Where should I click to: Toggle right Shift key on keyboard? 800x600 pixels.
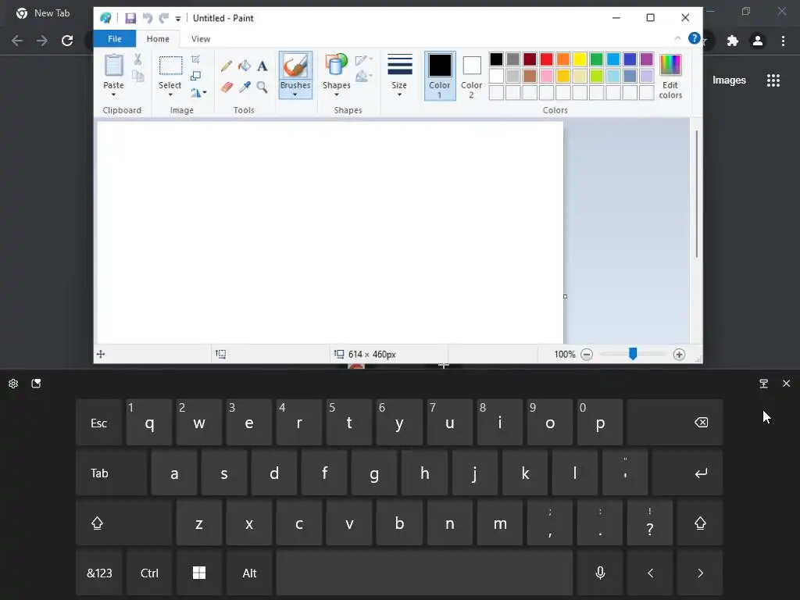click(x=700, y=523)
